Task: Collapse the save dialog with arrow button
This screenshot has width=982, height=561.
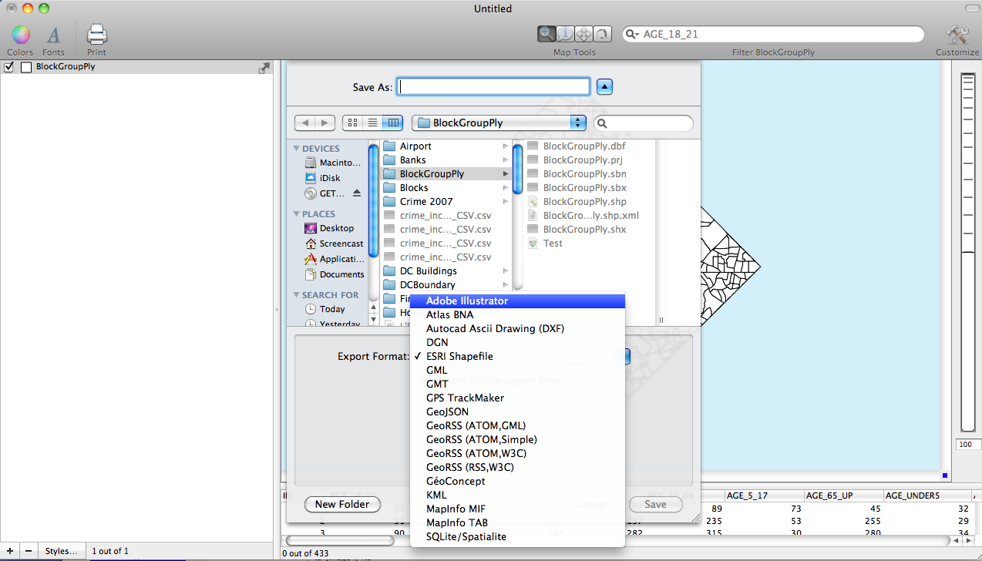Action: coord(605,87)
